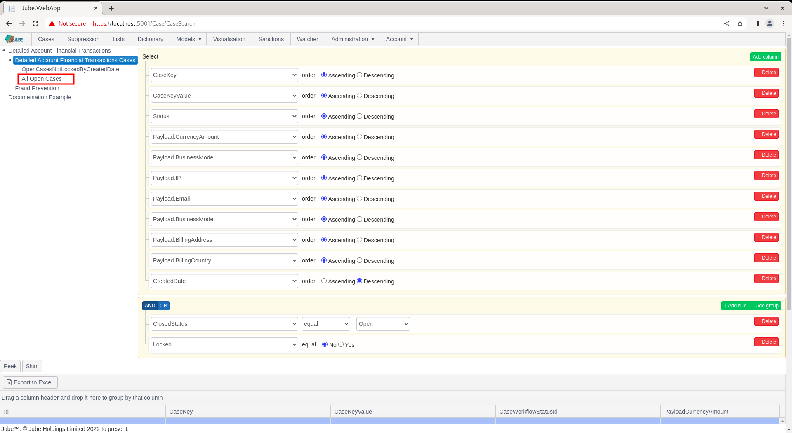Click the Jube logo icon

coord(14,39)
